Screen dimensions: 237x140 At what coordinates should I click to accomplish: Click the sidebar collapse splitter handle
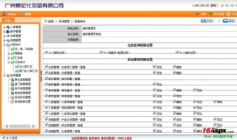[41, 76]
